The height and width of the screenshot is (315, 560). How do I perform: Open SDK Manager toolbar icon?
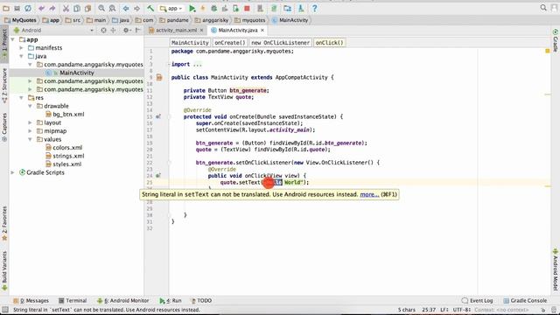coord(301,8)
